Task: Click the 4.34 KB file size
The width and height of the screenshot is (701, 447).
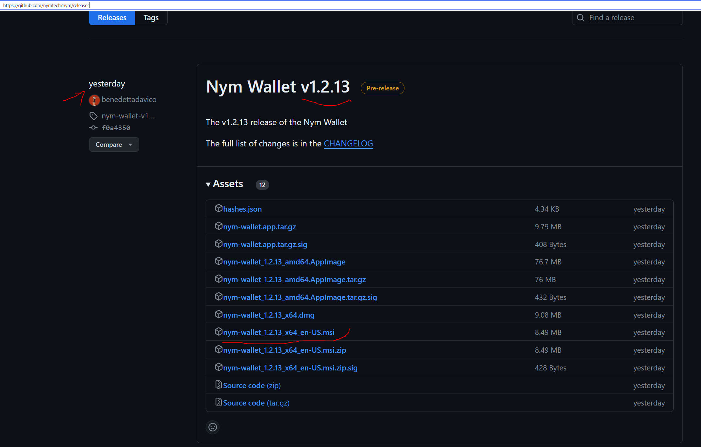Action: pos(547,209)
